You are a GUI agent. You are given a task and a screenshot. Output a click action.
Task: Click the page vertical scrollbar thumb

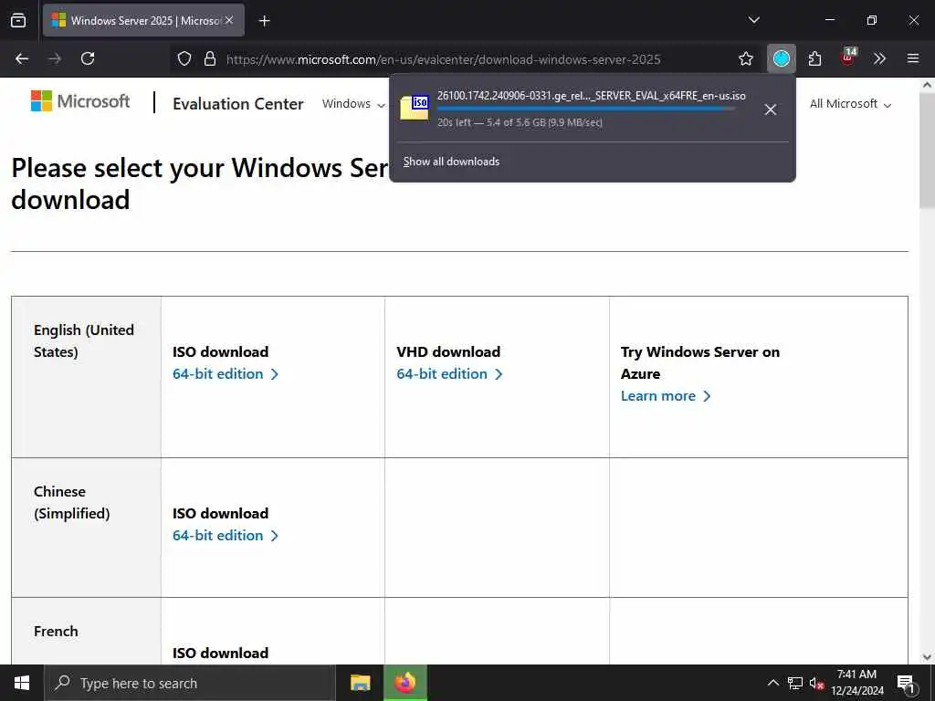coord(927,149)
